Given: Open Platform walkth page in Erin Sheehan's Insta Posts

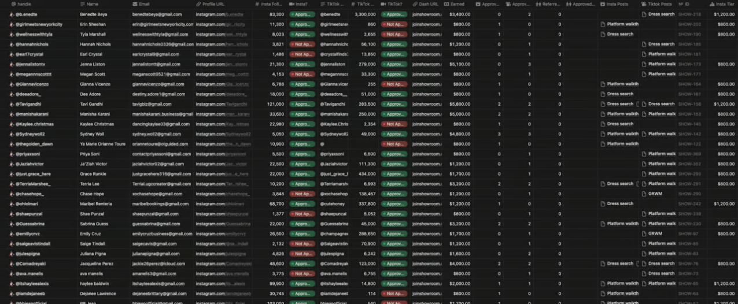Looking at the screenshot, I should pos(619,24).
